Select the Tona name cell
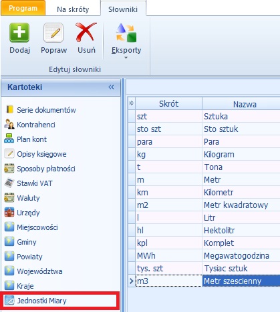The height and width of the screenshot is (312, 280). click(241, 167)
